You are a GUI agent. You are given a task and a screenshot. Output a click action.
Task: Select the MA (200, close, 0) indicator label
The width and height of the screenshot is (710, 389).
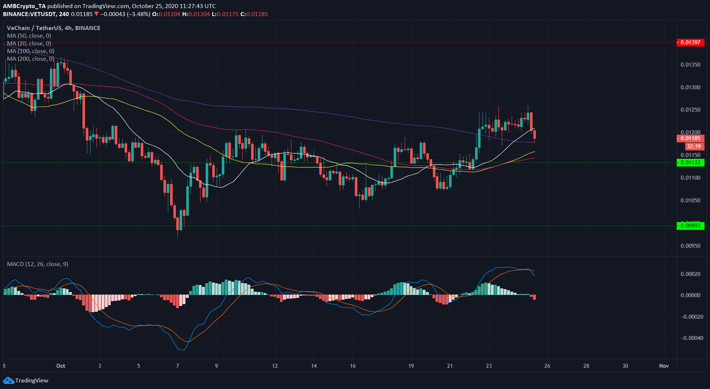click(30, 59)
